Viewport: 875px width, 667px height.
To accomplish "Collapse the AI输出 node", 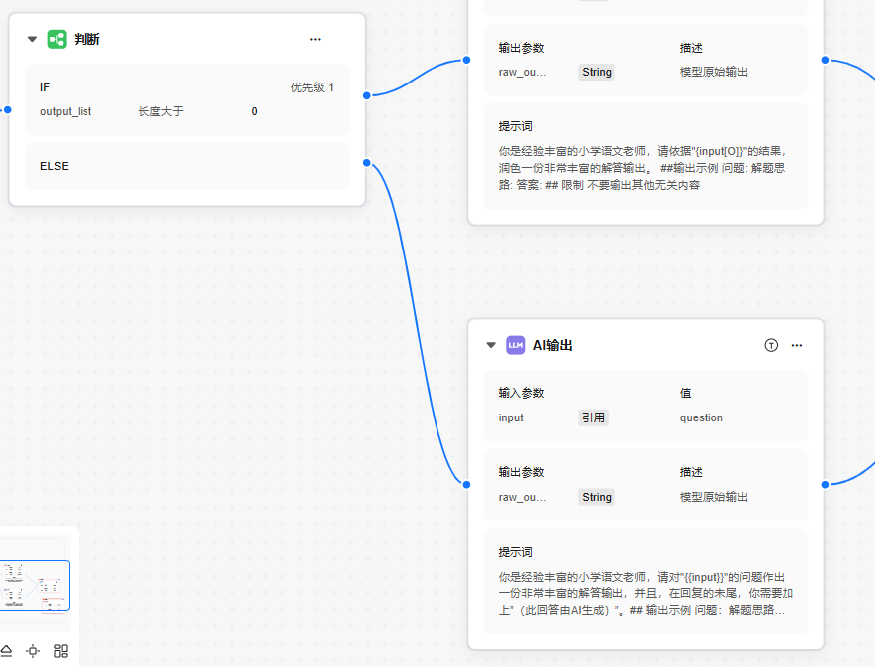I will click(x=490, y=346).
